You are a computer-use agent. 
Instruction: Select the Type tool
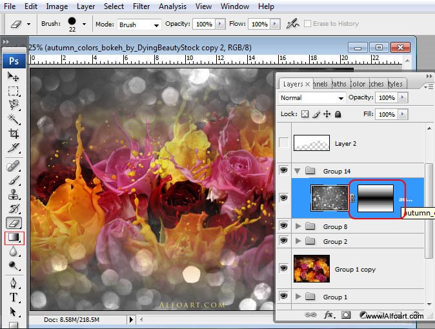tap(13, 297)
